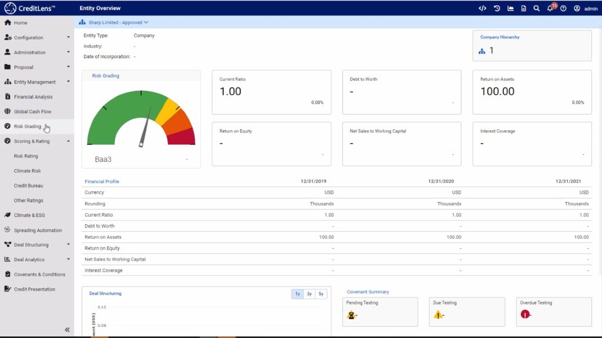Viewport: 602px width, 338px height.
Task: Click the area chart icon in header
Action: pos(510,8)
